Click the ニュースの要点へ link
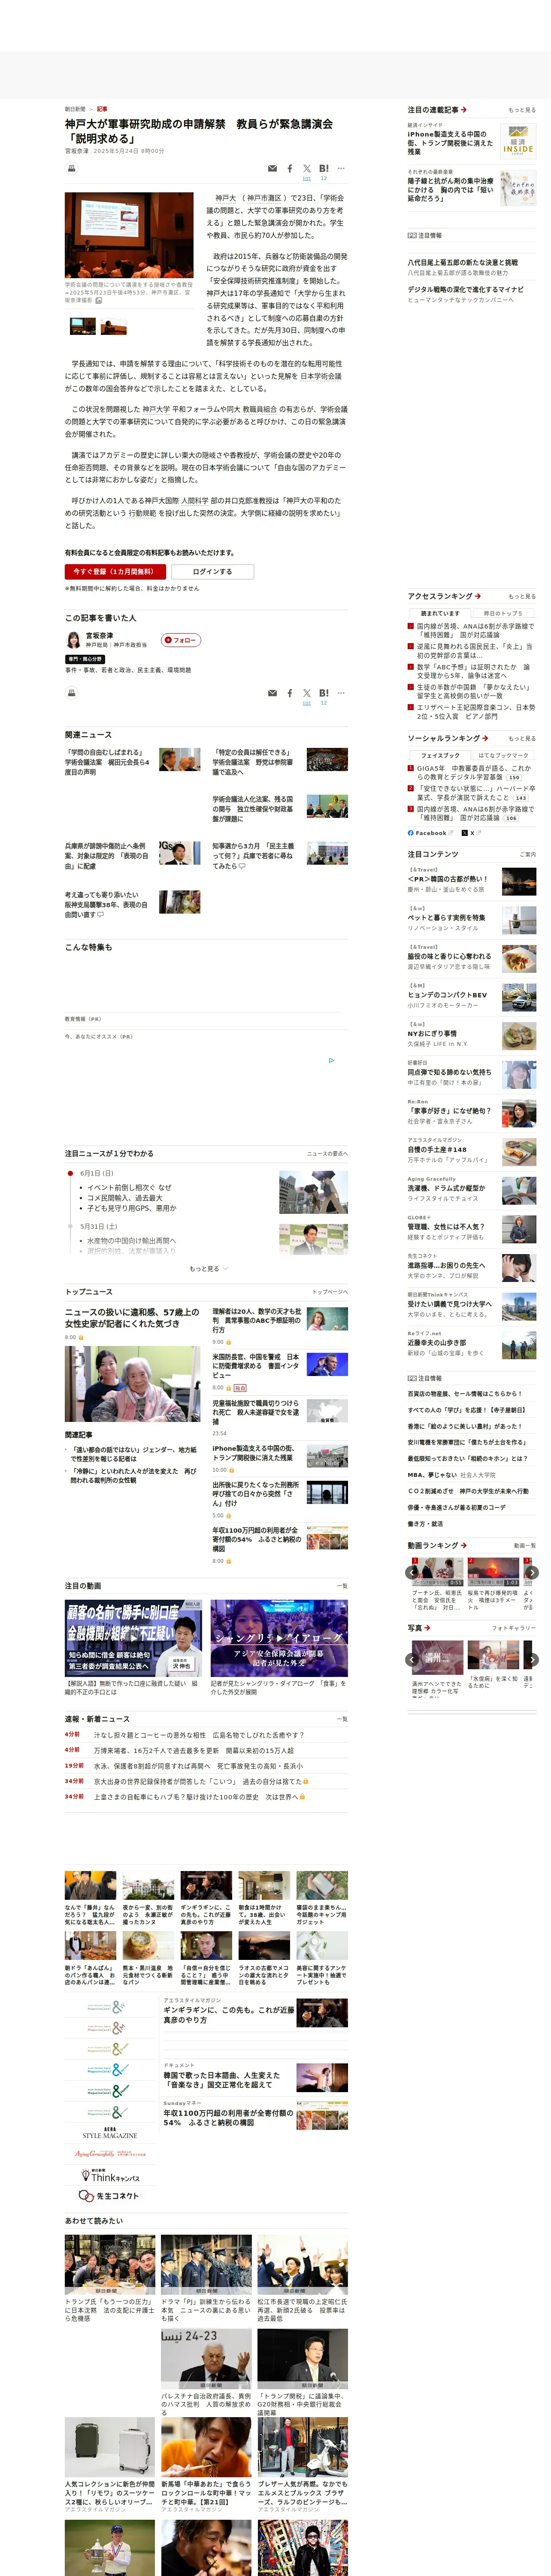This screenshot has width=551, height=2576. [327, 1153]
